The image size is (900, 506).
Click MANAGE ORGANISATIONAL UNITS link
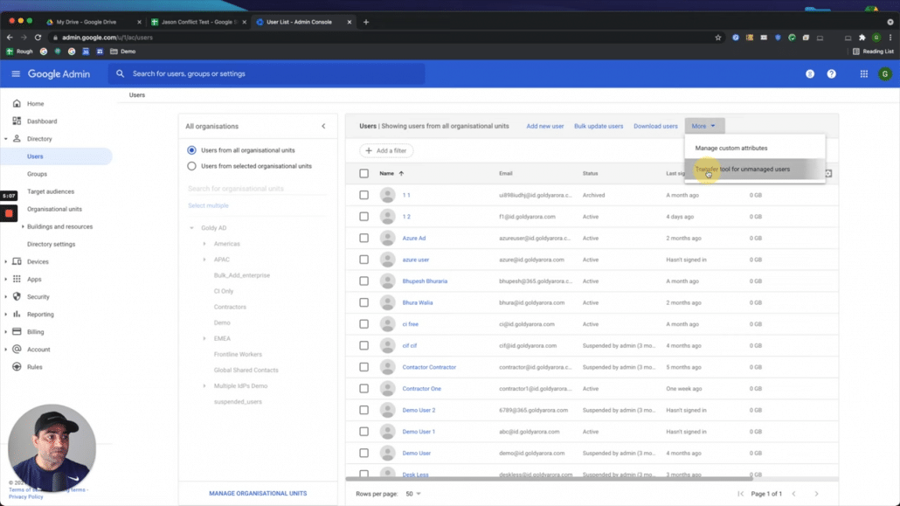258,494
